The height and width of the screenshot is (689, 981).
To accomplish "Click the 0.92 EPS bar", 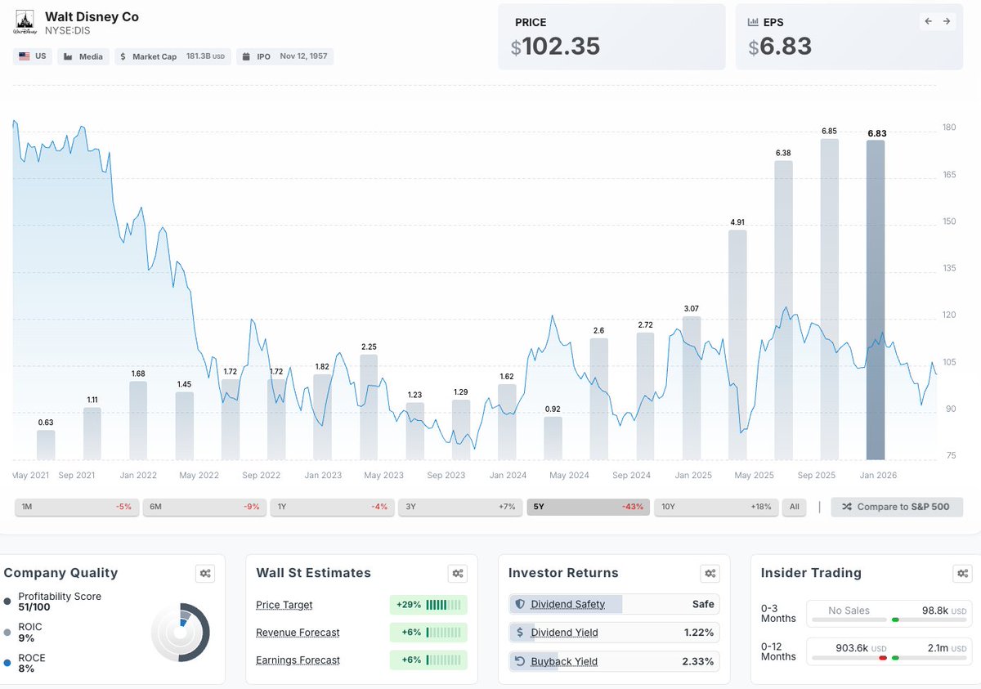I will click(553, 438).
